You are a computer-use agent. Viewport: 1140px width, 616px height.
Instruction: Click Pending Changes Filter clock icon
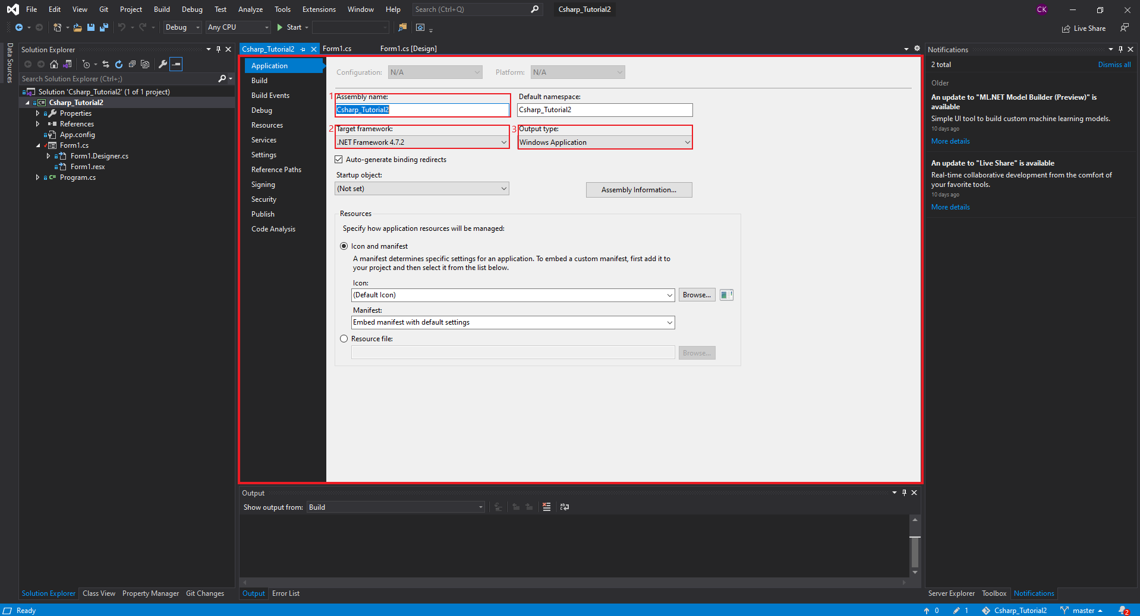click(86, 64)
